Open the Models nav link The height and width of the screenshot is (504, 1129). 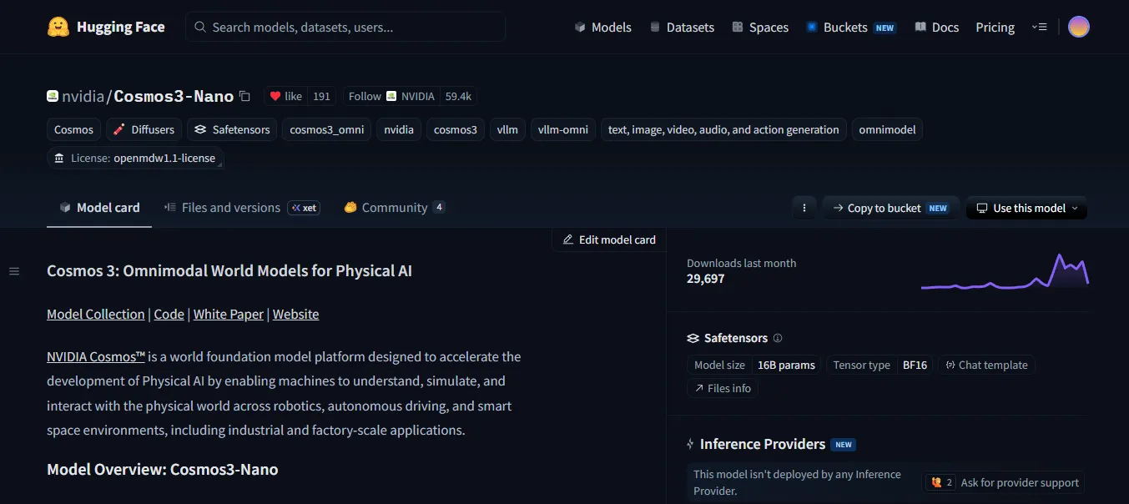[602, 27]
